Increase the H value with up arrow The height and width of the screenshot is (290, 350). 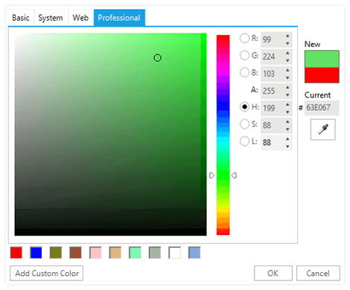[x=287, y=105]
